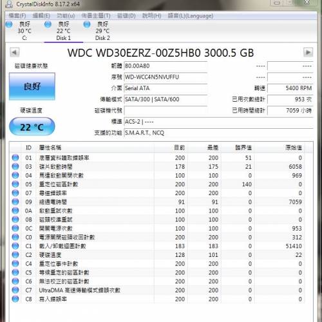Click the blue status icon for attribute C2
The width and height of the screenshot is (322, 322).
tap(15, 255)
